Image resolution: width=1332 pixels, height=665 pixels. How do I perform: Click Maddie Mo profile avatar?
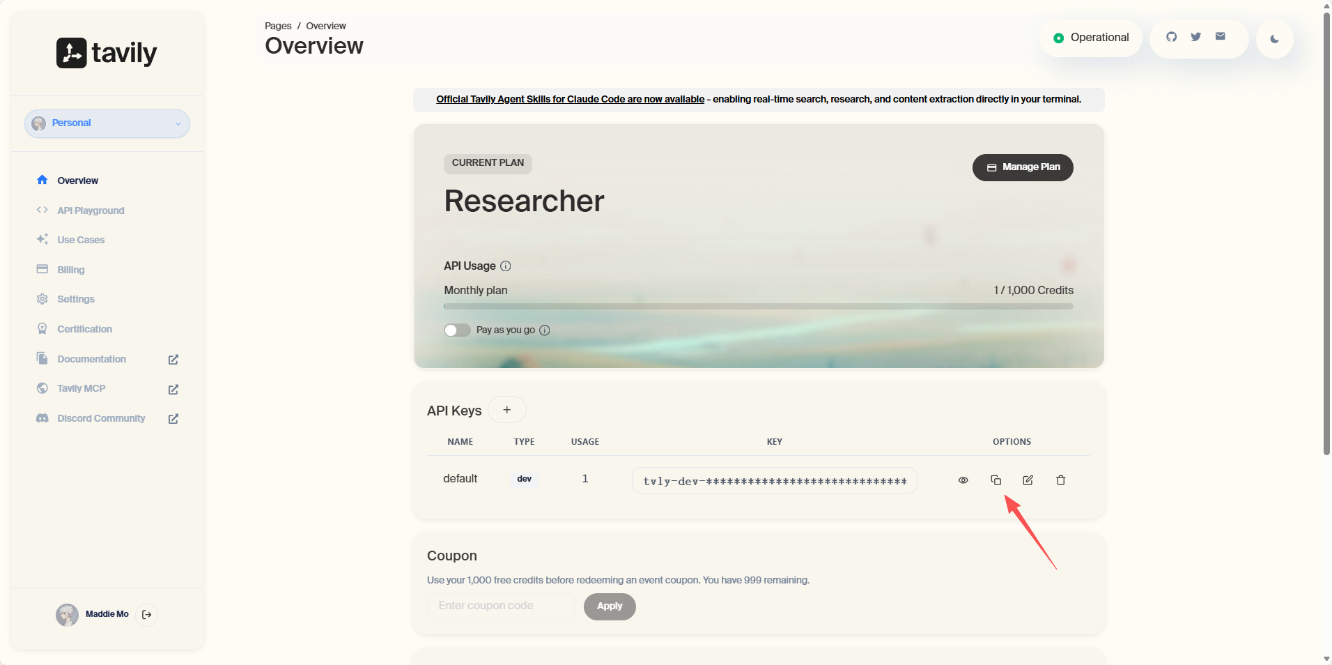(x=68, y=615)
